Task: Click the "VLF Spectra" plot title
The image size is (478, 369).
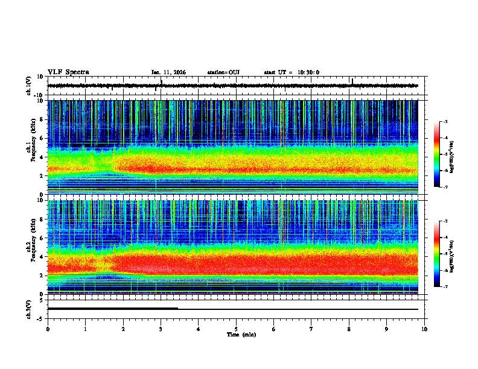Action: click(68, 72)
